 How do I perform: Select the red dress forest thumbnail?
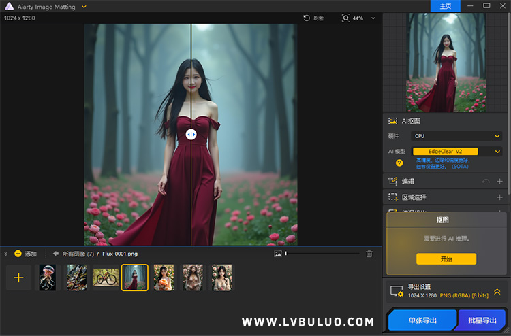coord(135,278)
